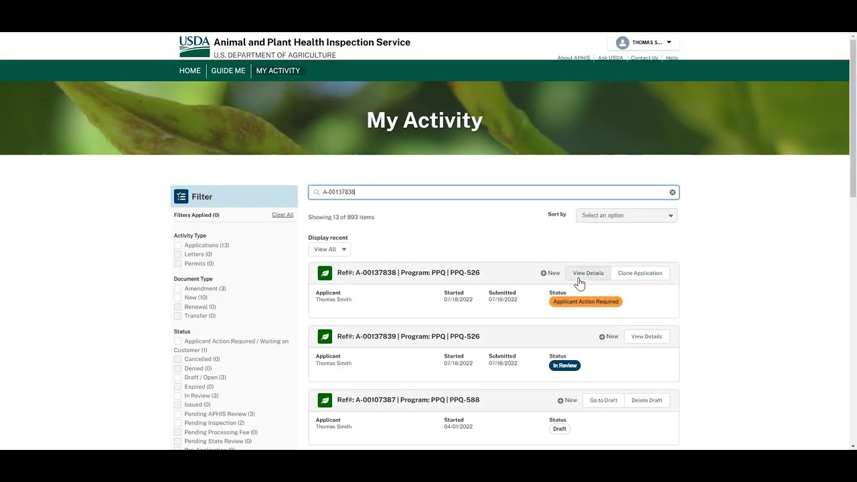857x482 pixels.
Task: Click the Applicant Action Required status badge
Action: (586, 302)
